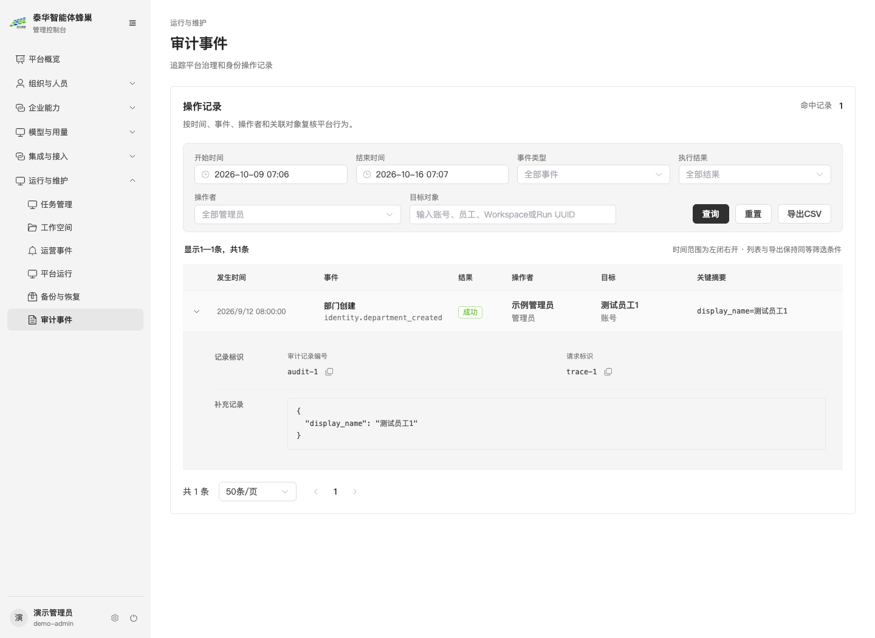The width and height of the screenshot is (875, 638).
Task: Click the identity.department_created event code
Action: (383, 318)
